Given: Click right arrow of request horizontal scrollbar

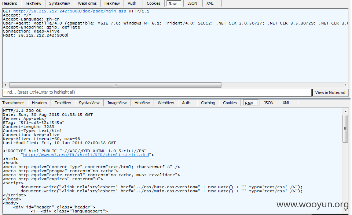Looking at the screenshot, I should [345, 85].
